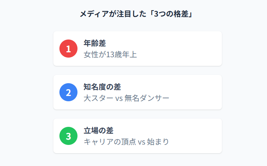The image size is (267, 166).
Task: Select the 年齢差 heading
Action: (95, 43)
